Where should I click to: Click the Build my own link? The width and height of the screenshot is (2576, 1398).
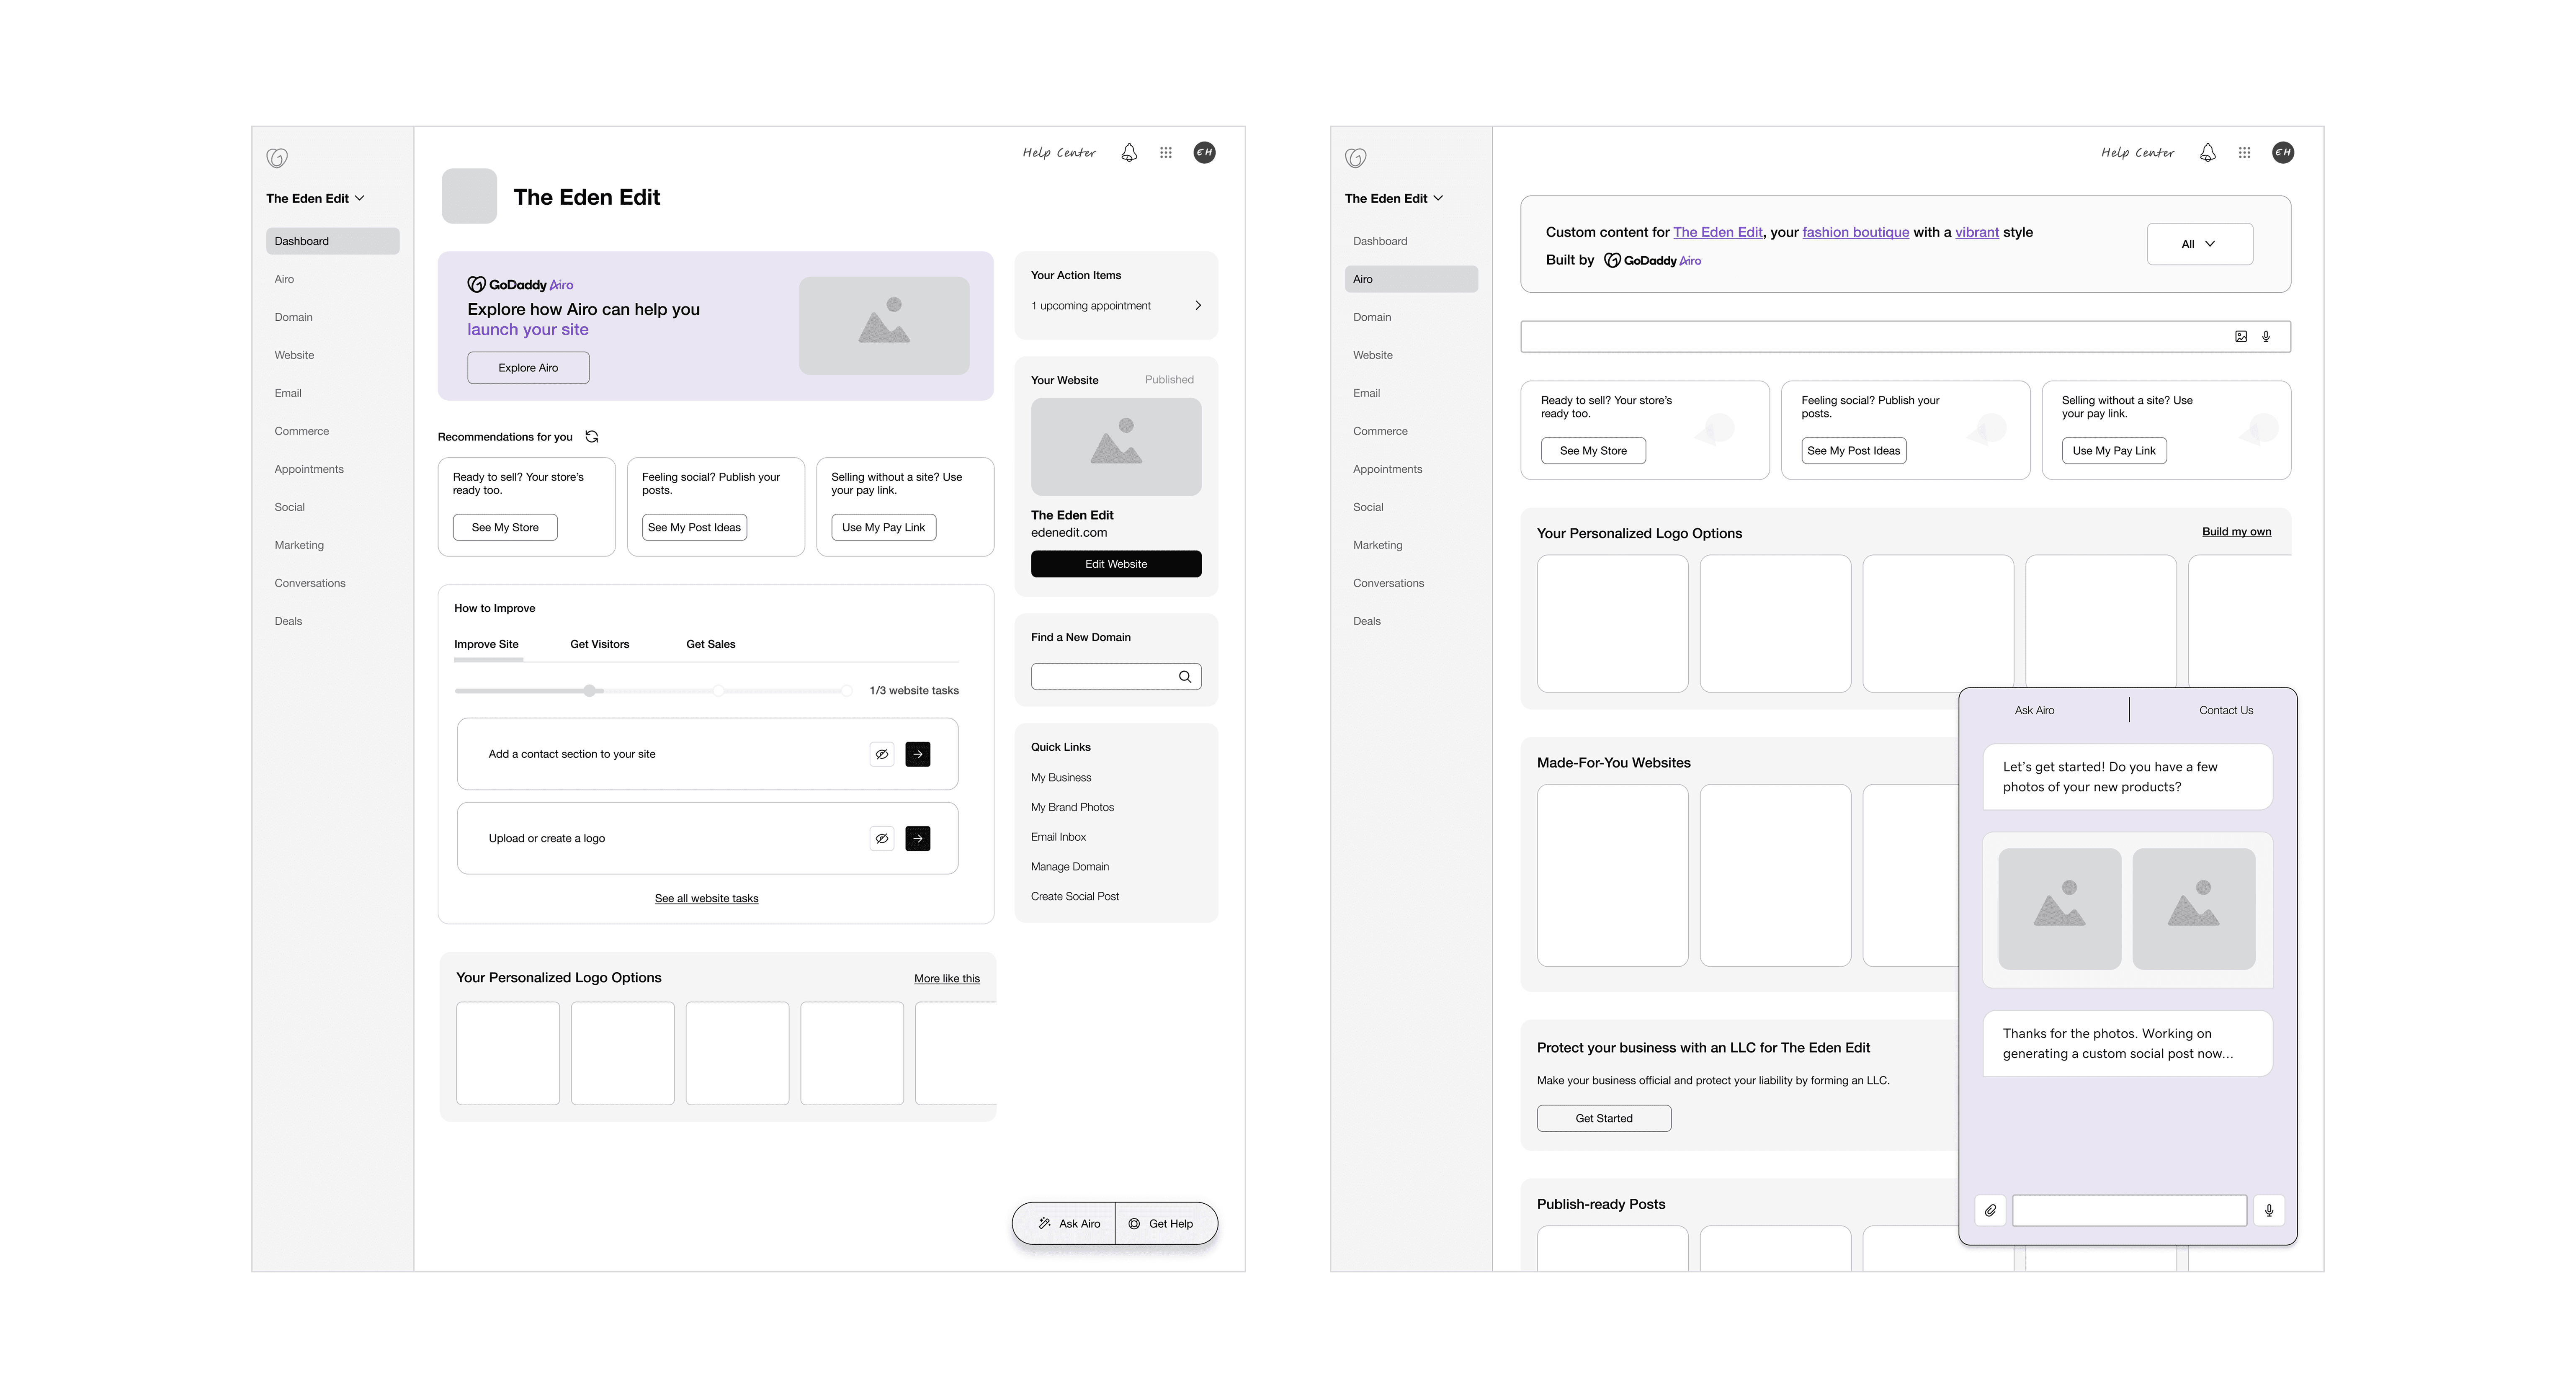[x=2236, y=532]
